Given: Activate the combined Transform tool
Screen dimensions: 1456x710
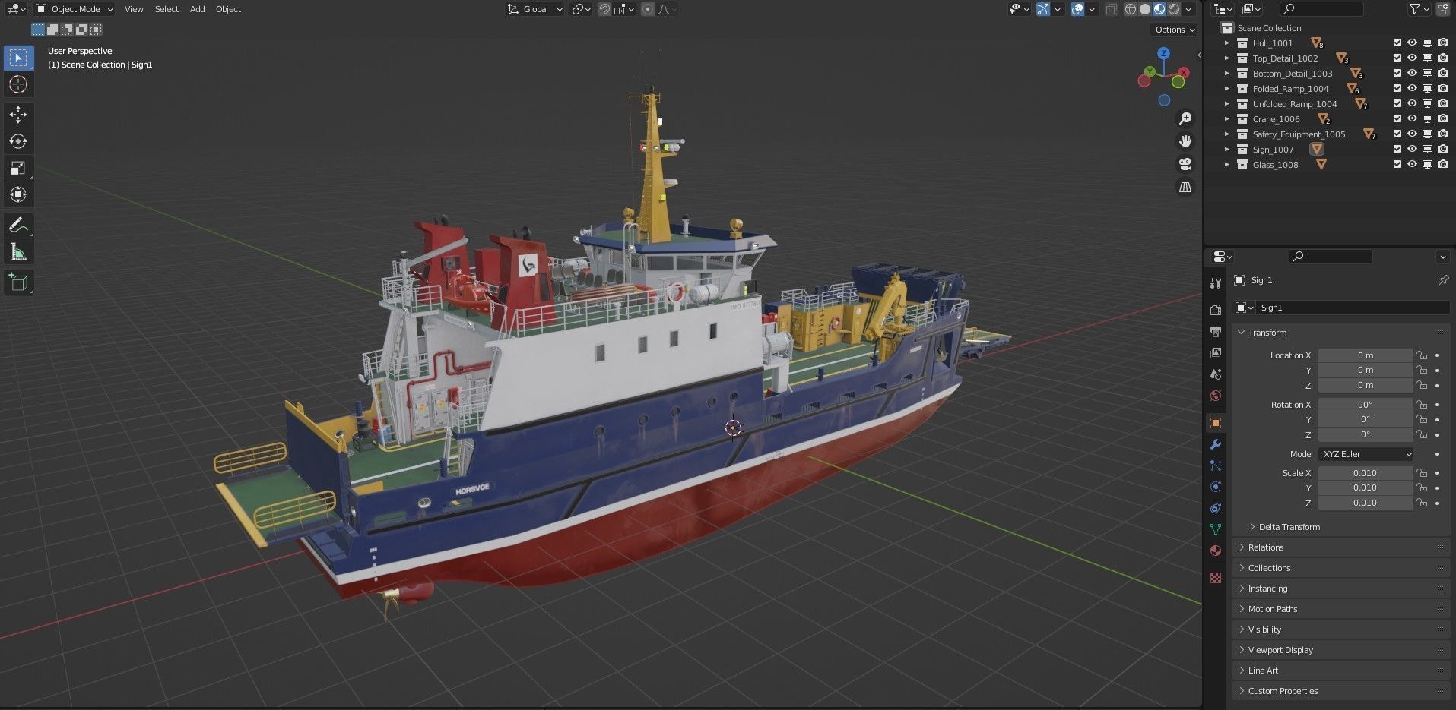Looking at the screenshot, I should point(18,194).
